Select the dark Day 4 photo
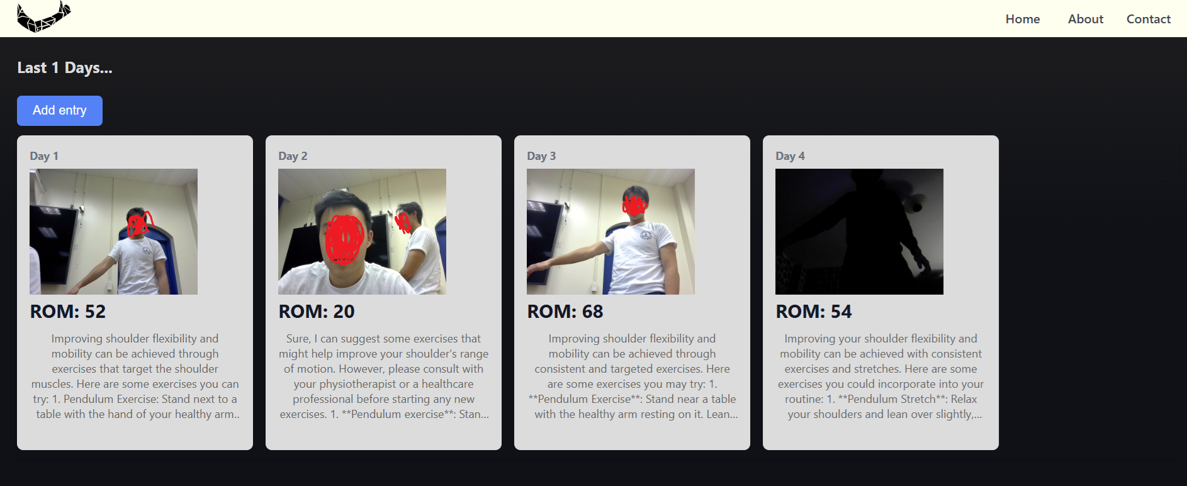 click(859, 232)
